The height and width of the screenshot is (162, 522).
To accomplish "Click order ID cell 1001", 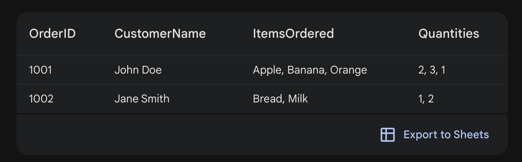I will [x=41, y=70].
